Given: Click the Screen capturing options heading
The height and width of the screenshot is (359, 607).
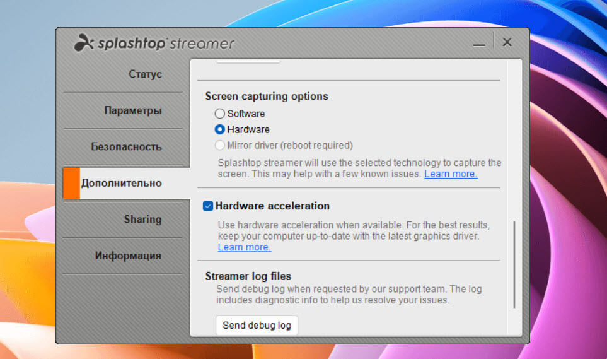Looking at the screenshot, I should [267, 96].
